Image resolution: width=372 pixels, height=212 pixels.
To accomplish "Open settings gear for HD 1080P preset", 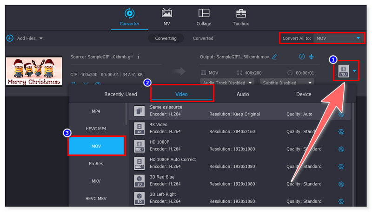I will [x=341, y=149].
